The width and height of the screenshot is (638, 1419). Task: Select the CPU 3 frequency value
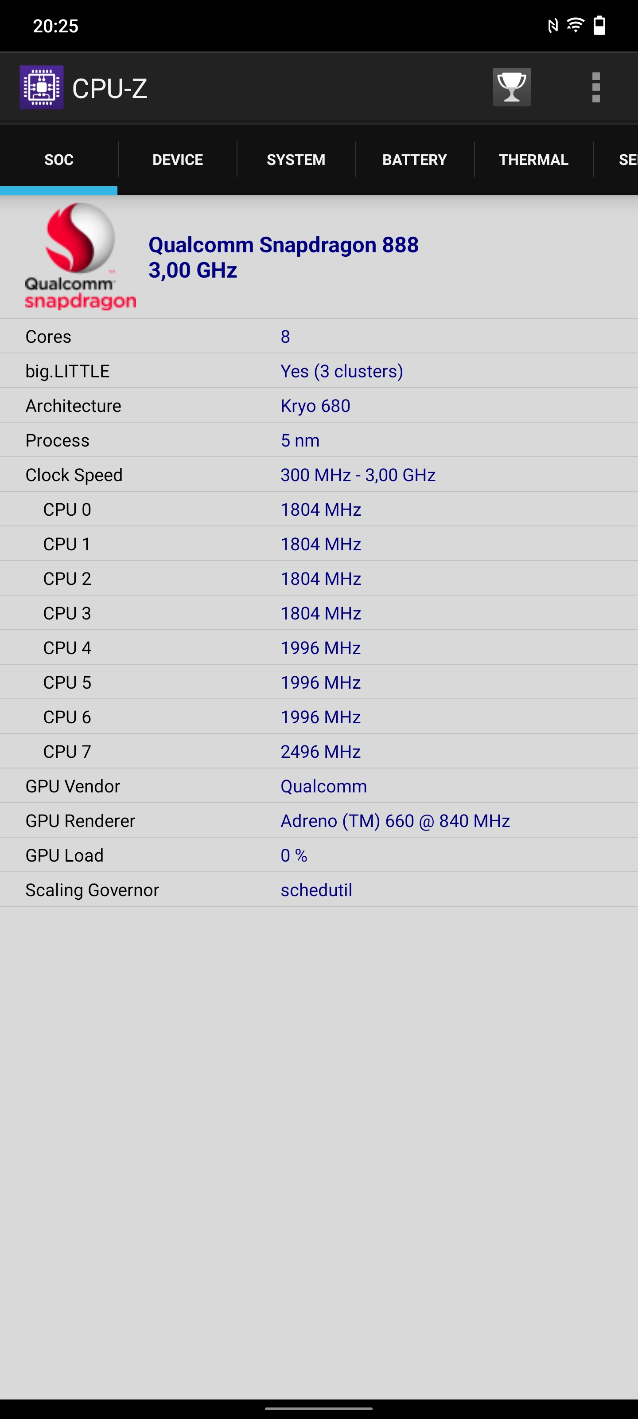click(x=321, y=614)
